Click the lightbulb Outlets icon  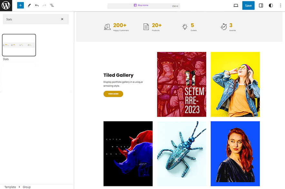click(185, 27)
